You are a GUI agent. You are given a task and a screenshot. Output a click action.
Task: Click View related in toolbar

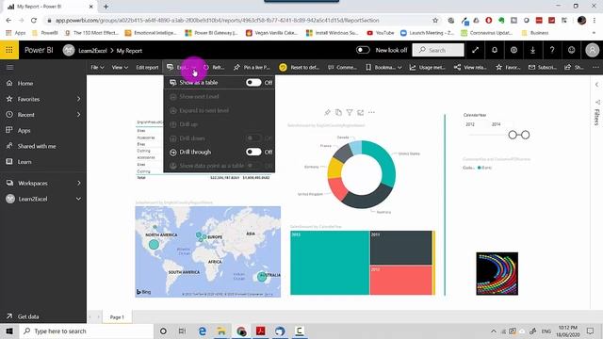(470, 67)
